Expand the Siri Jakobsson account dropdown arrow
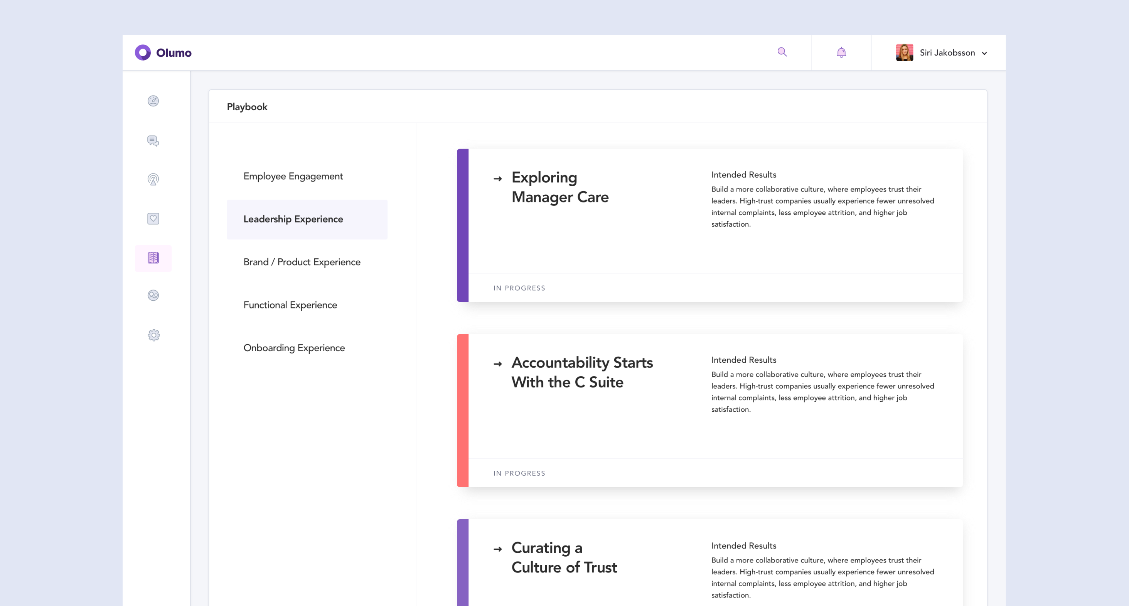 pyautogui.click(x=984, y=54)
